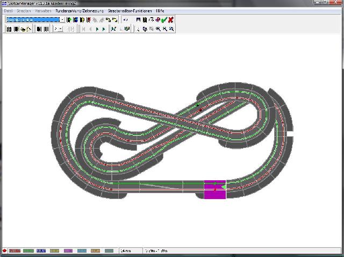Open the Streckeneditor-Funktionen menu
The width and height of the screenshot is (344, 257).
pyautogui.click(x=130, y=11)
